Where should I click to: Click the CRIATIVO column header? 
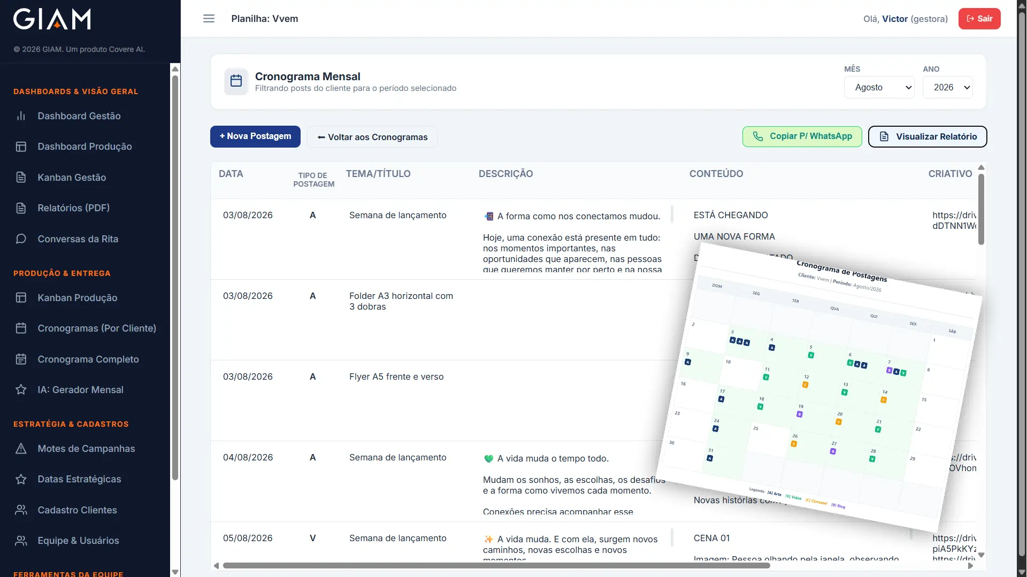[x=950, y=174]
